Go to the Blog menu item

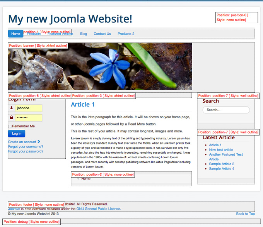pos(84,34)
